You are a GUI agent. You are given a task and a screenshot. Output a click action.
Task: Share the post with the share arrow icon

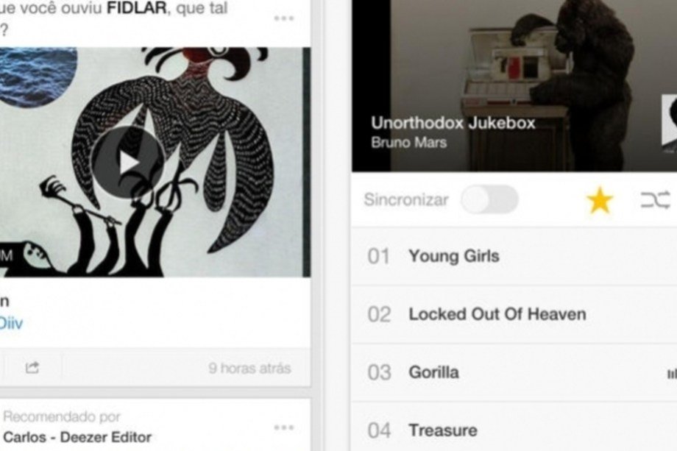(32, 368)
